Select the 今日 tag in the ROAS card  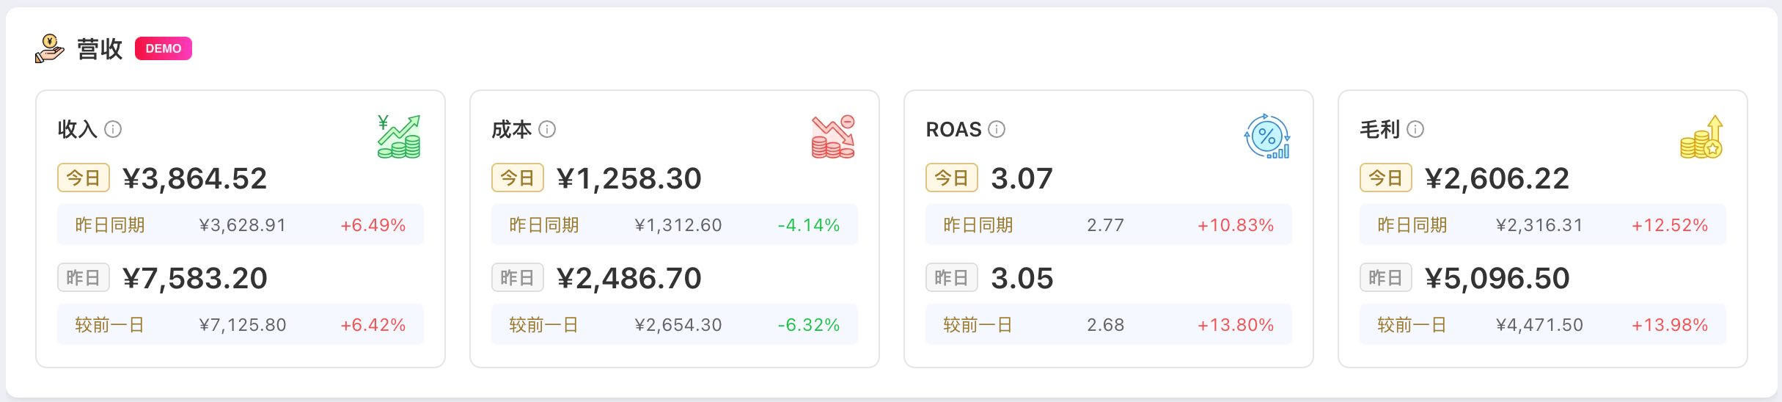(952, 178)
